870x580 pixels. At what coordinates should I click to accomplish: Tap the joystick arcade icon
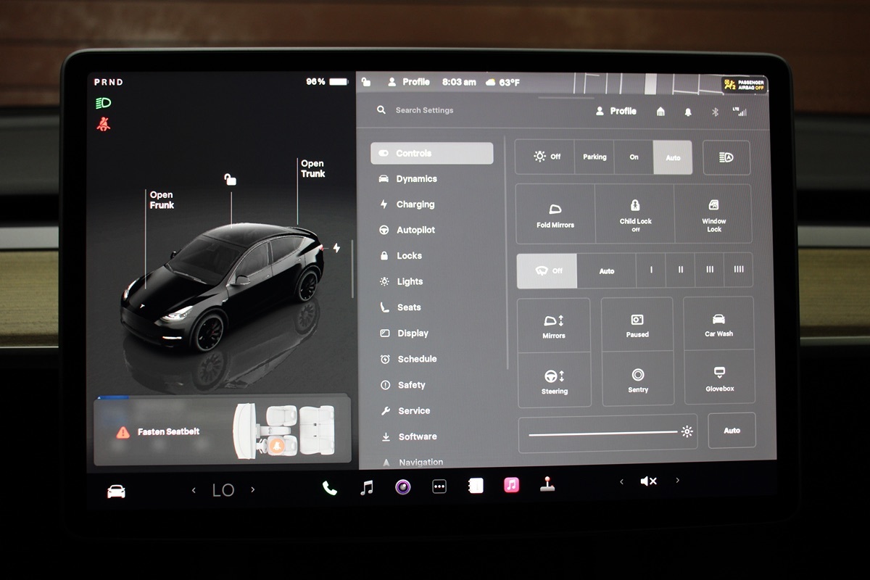[547, 485]
